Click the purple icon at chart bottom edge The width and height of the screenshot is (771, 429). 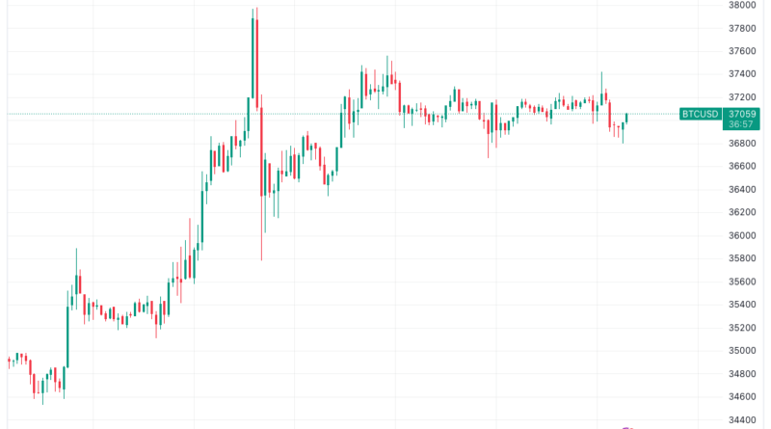coord(627,427)
